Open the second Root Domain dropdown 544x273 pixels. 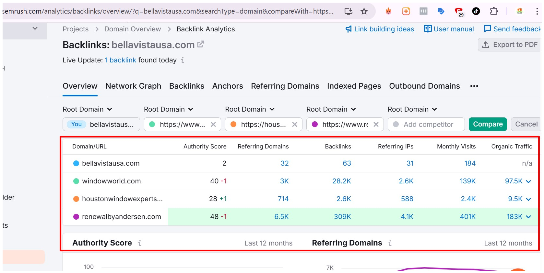pyautogui.click(x=169, y=109)
